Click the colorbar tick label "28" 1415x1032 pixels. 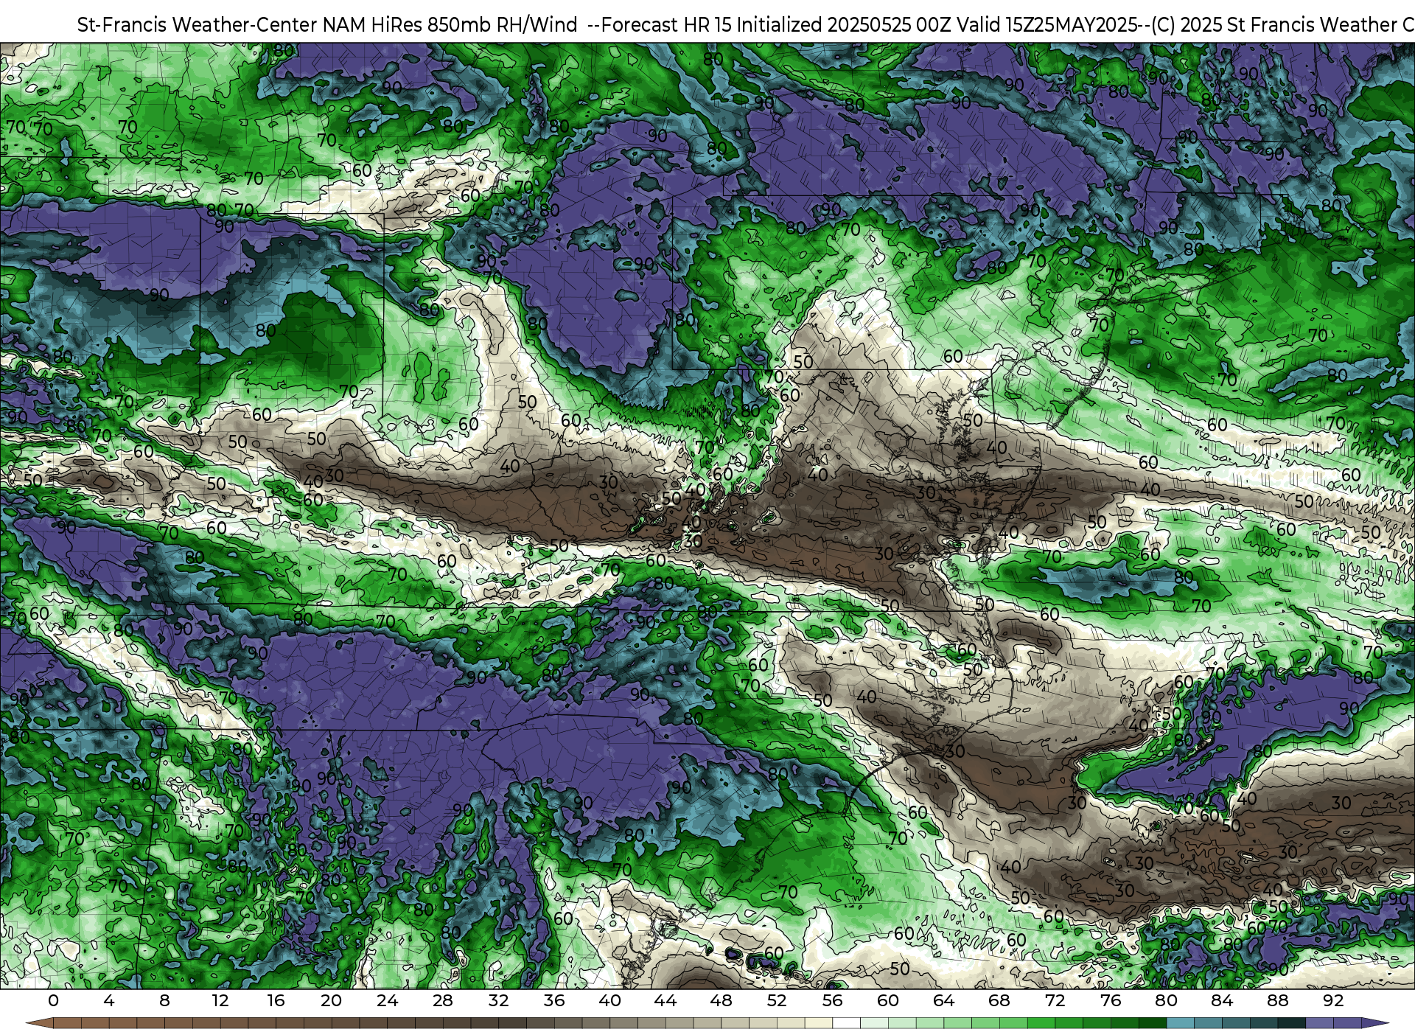click(443, 1000)
